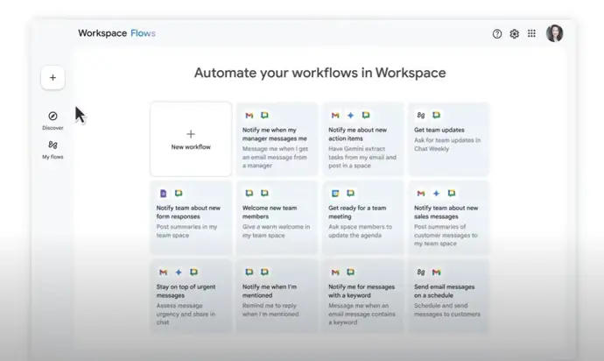Open 'Notify me for messages with a keyword' template
Viewport: 604px width, 361px height.
point(362,295)
